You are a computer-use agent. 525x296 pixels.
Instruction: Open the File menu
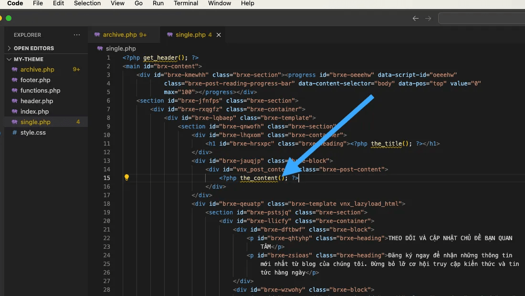click(38, 3)
